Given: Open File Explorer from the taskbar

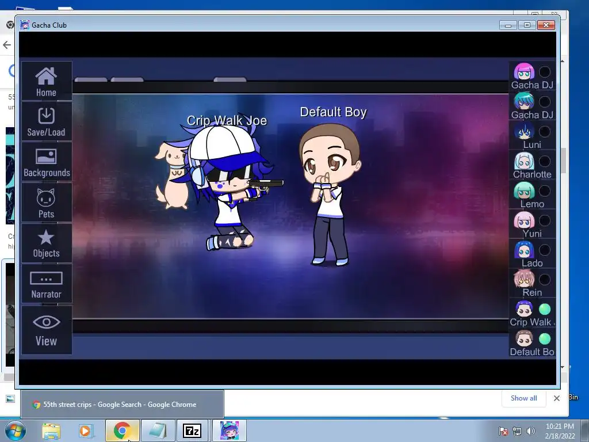Looking at the screenshot, I should point(51,430).
